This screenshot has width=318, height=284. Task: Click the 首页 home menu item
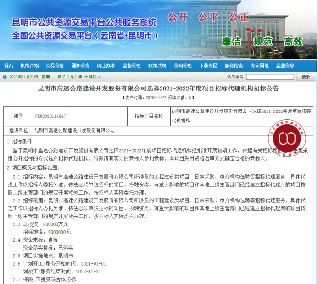coord(8,66)
